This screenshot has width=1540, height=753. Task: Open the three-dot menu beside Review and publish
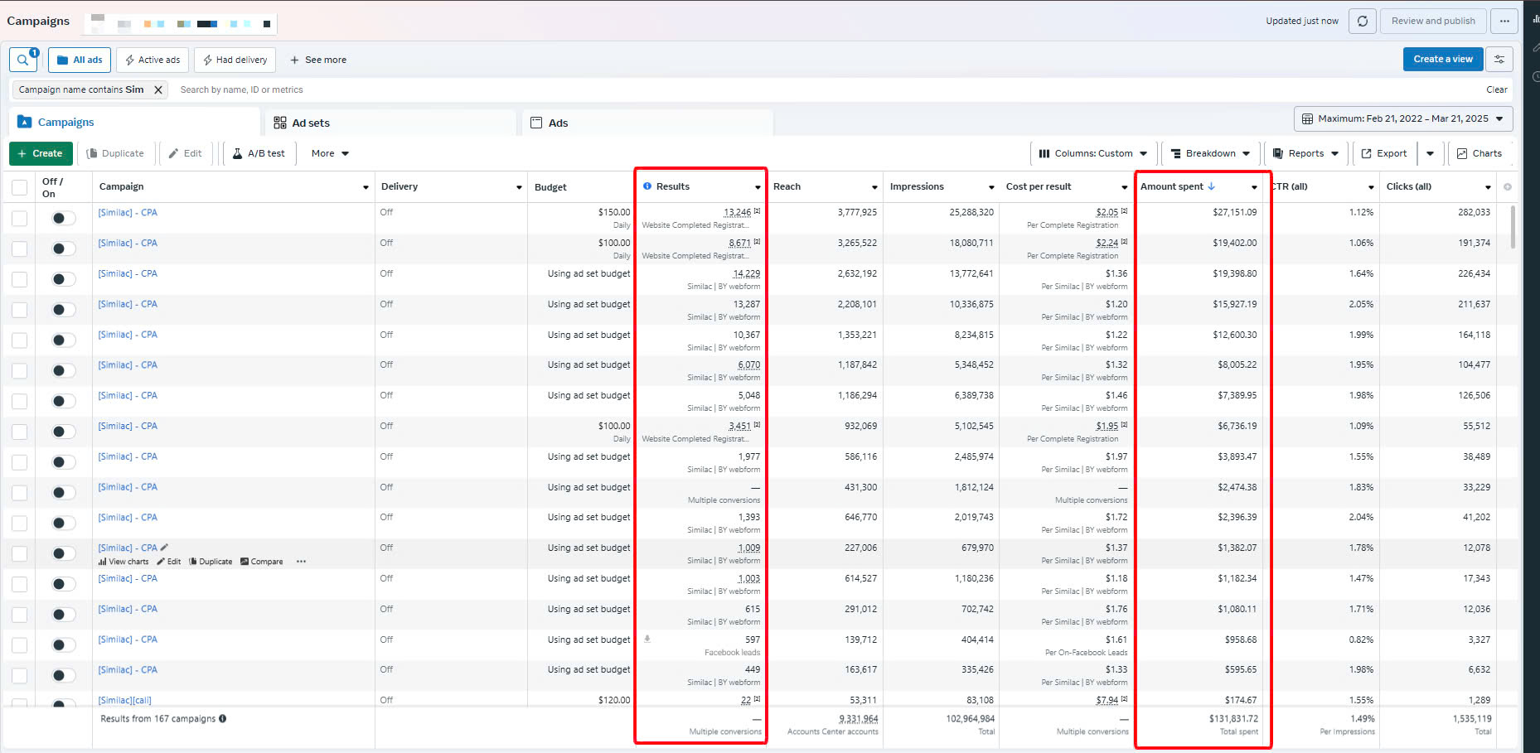[x=1504, y=21]
